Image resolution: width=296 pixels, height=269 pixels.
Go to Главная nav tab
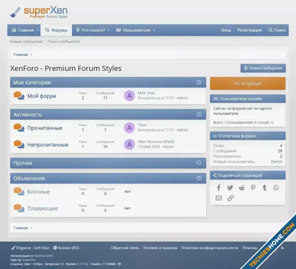pos(23,30)
